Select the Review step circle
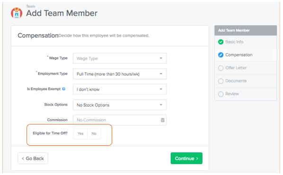The width and height of the screenshot is (283, 175). pyautogui.click(x=221, y=94)
